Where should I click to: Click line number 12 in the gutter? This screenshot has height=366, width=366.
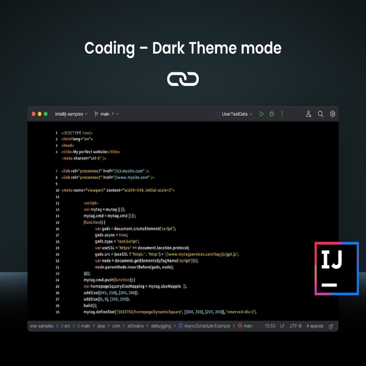57,203
